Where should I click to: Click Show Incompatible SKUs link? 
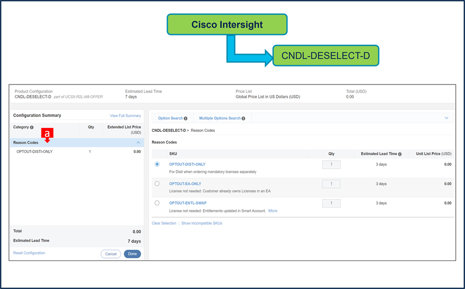tap(202, 223)
